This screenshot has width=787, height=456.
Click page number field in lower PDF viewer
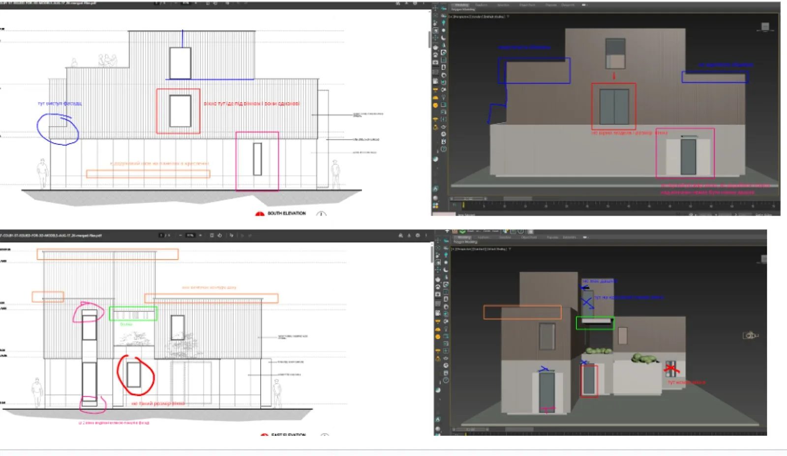(x=161, y=235)
